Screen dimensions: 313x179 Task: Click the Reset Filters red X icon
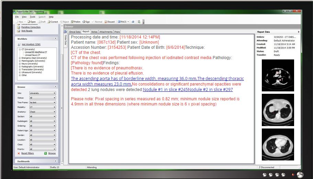(x=19, y=153)
